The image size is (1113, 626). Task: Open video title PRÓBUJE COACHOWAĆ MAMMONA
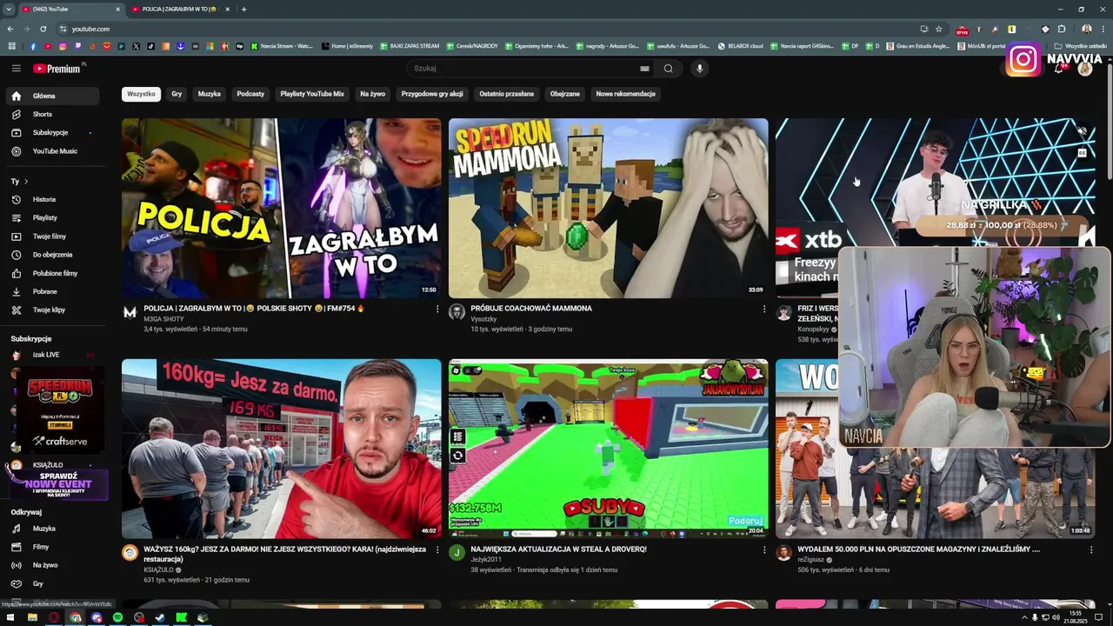(x=531, y=309)
